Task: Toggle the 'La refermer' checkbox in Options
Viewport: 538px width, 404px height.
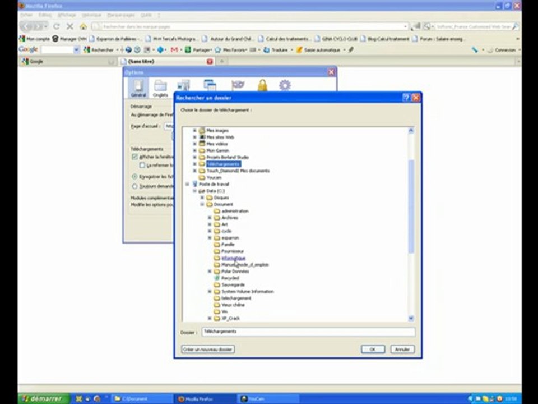Action: point(142,165)
